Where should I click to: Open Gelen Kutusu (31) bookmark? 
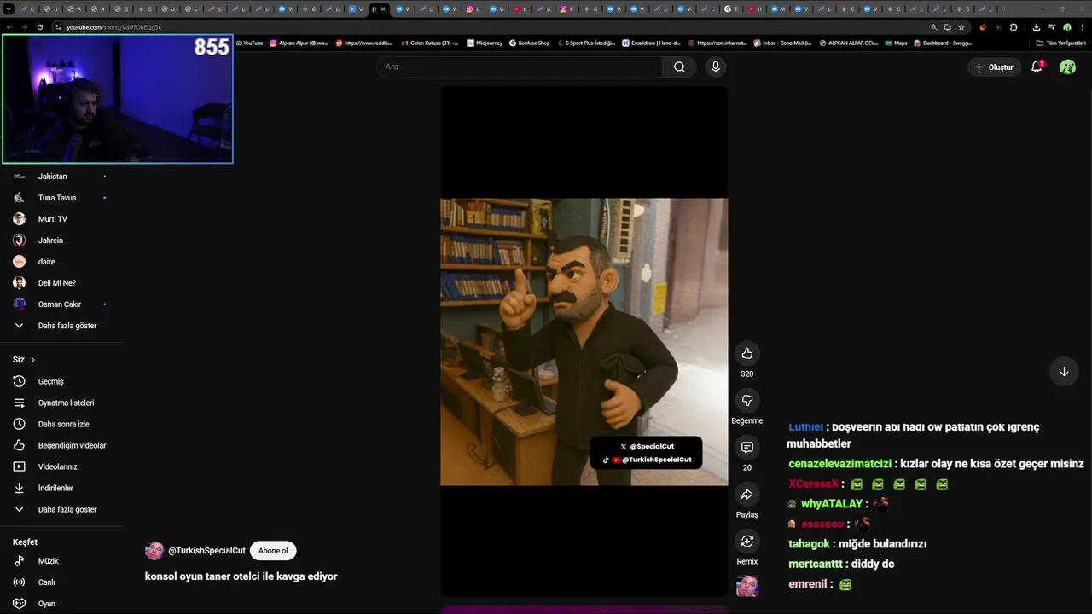pyautogui.click(x=429, y=43)
